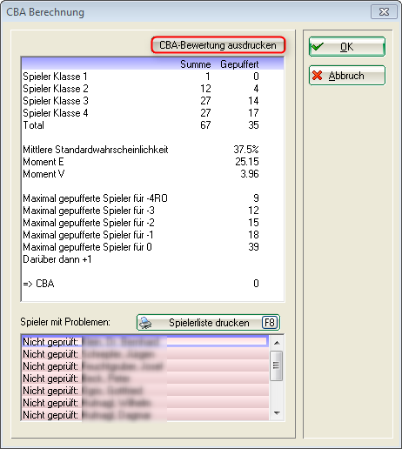
Task: Close the CBA Berechnung dialog
Action: click(x=384, y=12)
